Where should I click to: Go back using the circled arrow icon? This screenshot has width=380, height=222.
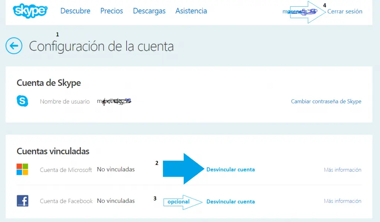pyautogui.click(x=14, y=46)
